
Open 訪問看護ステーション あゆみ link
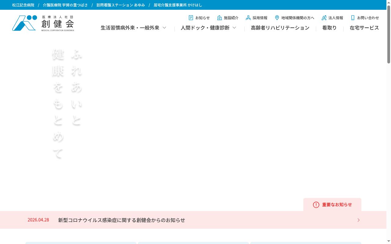pyautogui.click(x=121, y=5)
